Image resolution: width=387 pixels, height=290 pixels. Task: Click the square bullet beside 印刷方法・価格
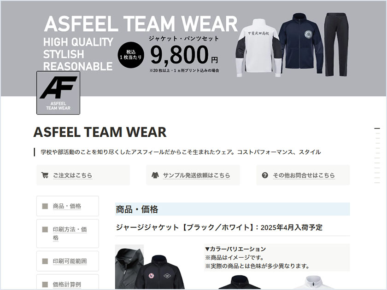click(45, 230)
